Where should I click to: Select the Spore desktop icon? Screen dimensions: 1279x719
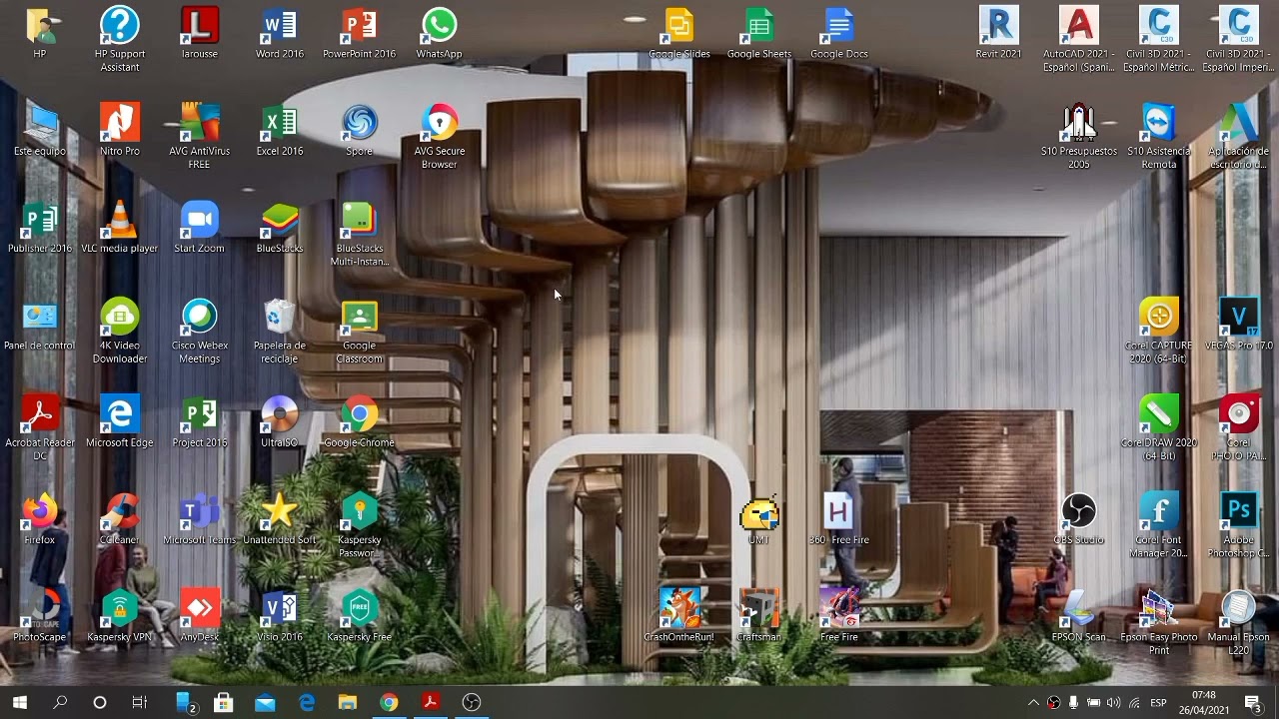[360, 130]
